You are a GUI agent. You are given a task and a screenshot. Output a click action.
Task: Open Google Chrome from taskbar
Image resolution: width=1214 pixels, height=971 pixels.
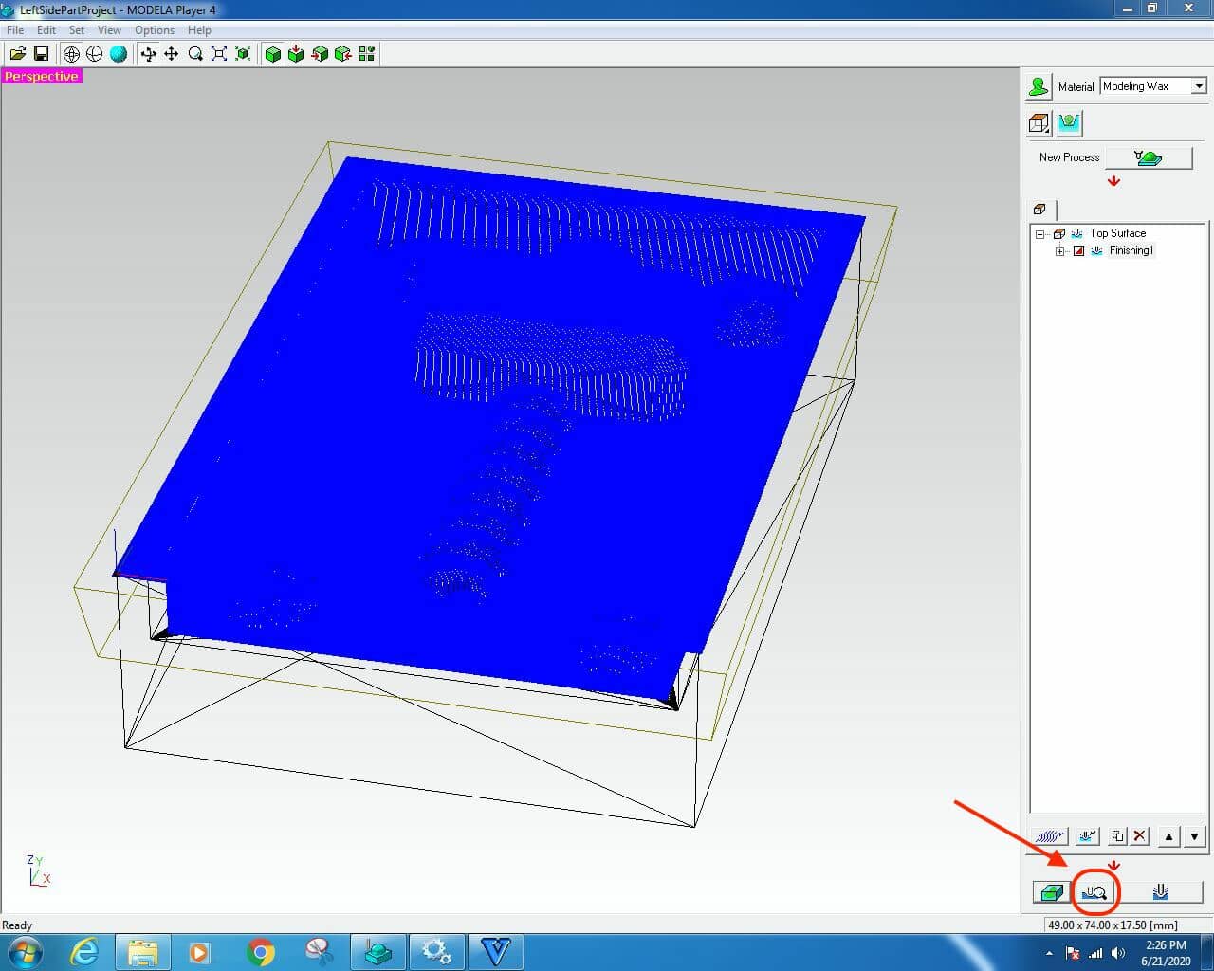pos(261,952)
